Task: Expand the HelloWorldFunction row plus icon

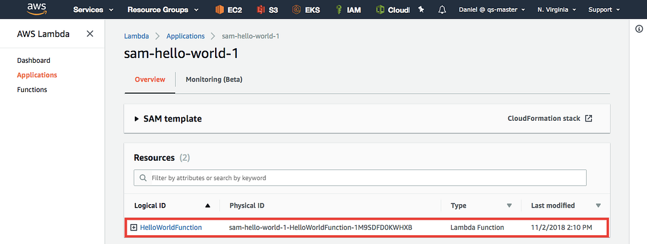Action: click(134, 228)
